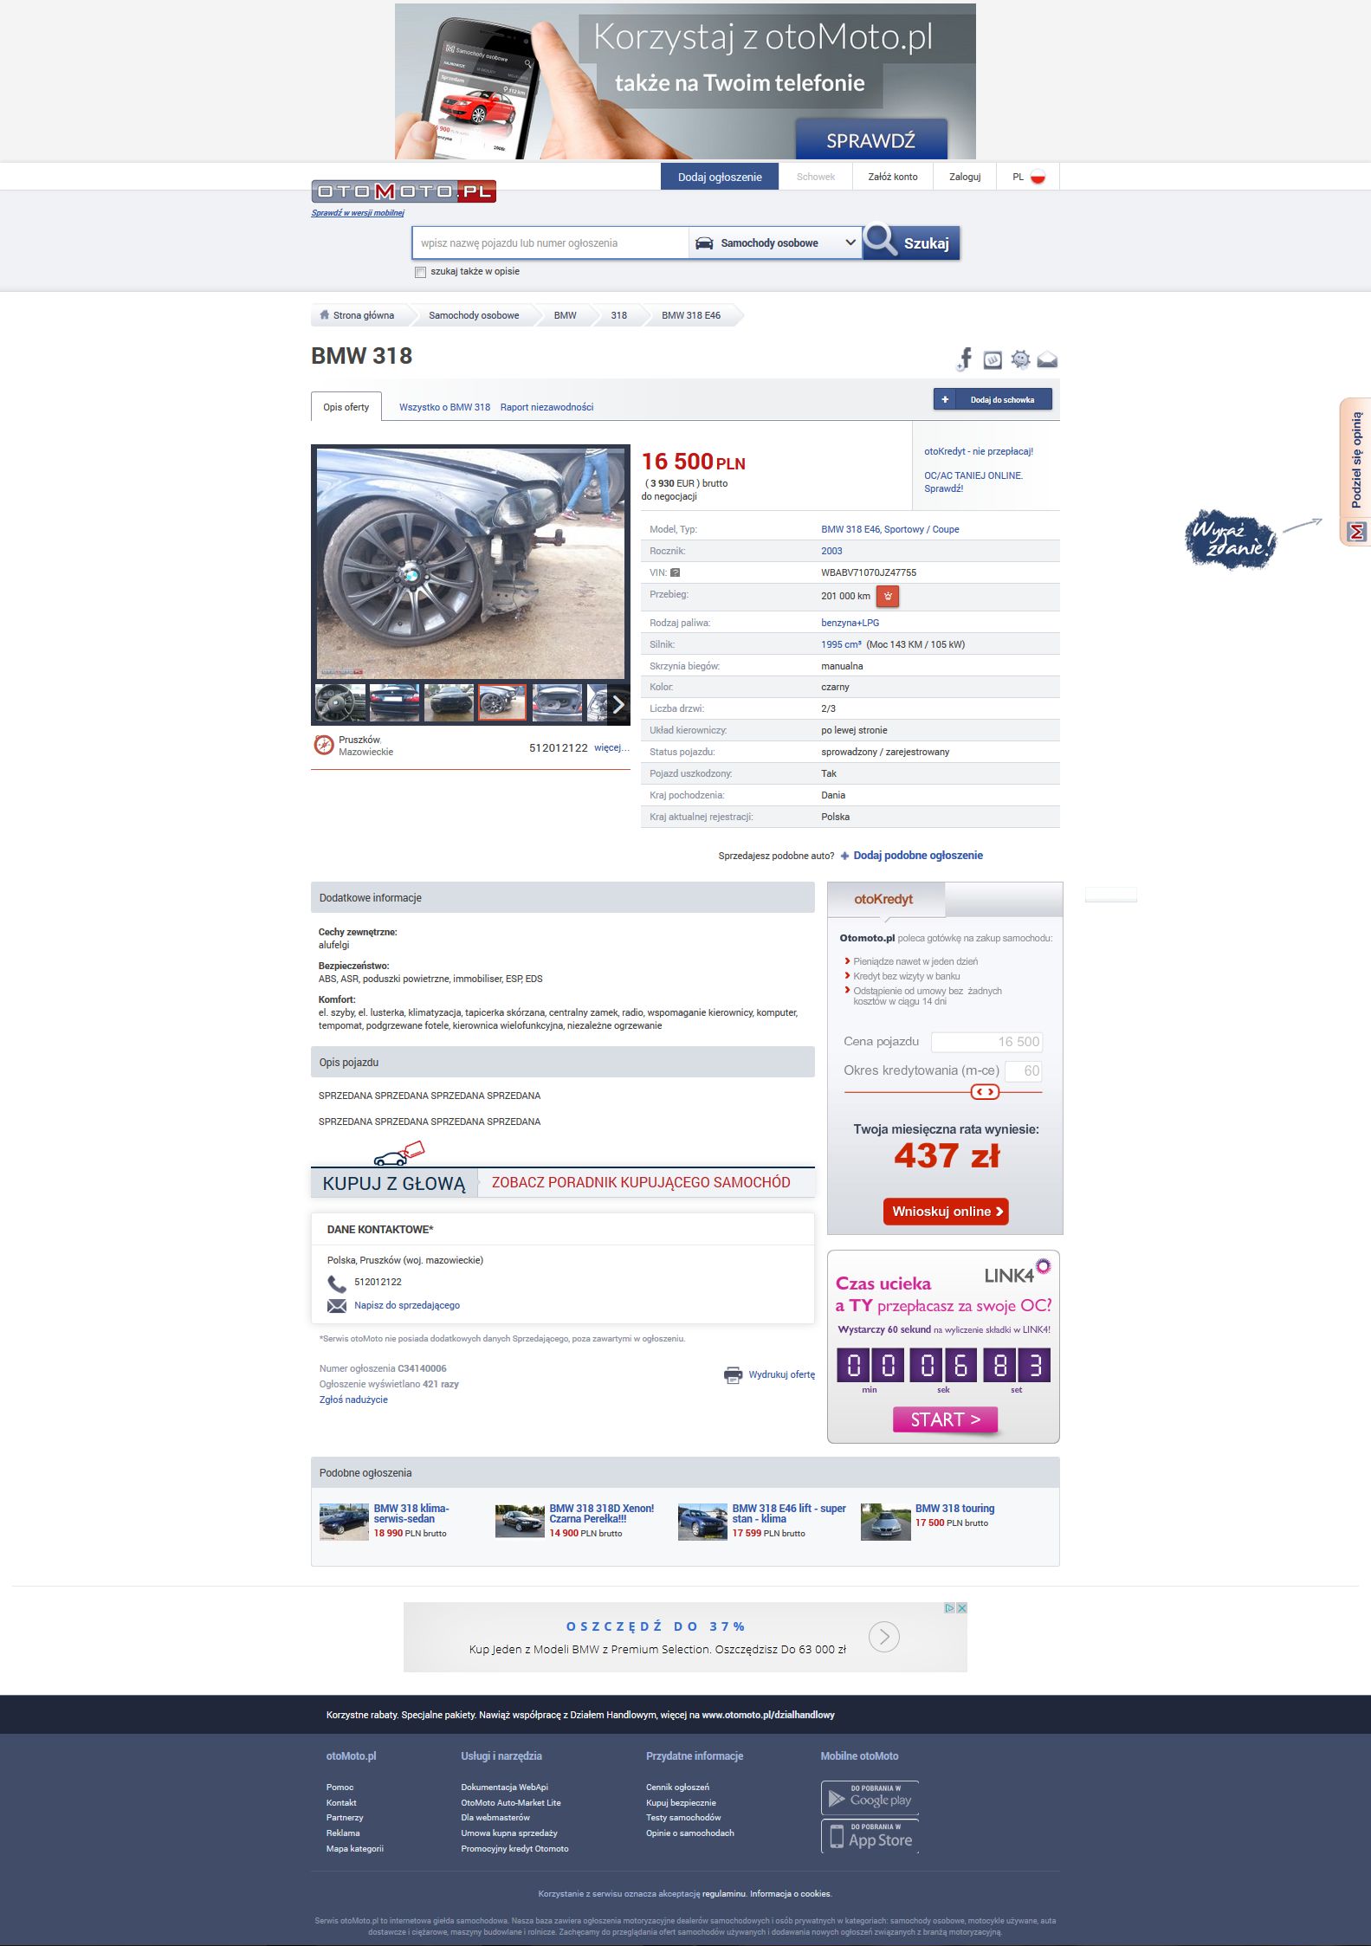Viewport: 1371px width, 1946px height.
Task: Click the 2003 year link
Action: (x=831, y=551)
